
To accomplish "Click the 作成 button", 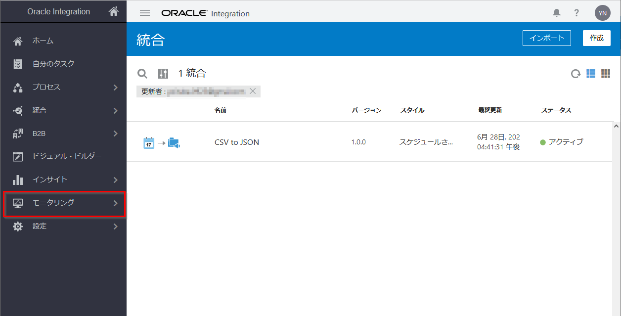I will point(596,38).
